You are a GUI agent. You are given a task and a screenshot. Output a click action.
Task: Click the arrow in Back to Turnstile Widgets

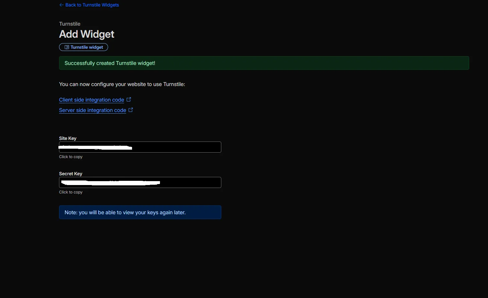pos(61,5)
